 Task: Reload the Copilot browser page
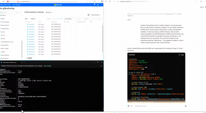[110, 1]
